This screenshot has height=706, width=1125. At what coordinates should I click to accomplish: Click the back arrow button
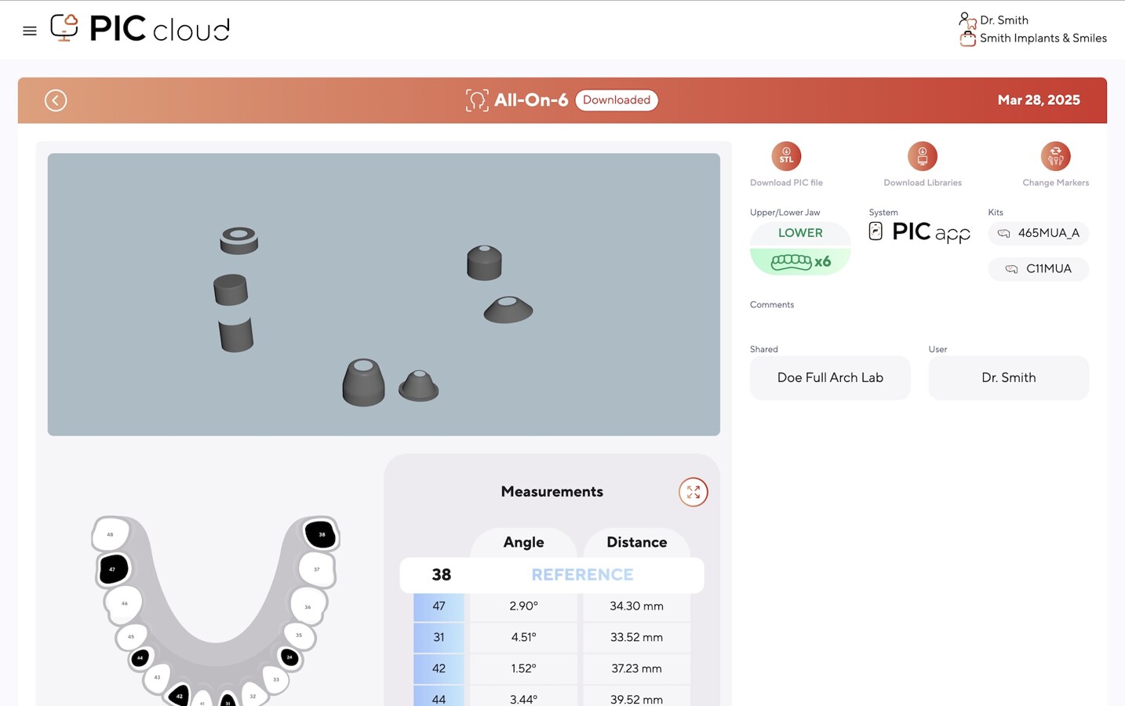coord(56,100)
